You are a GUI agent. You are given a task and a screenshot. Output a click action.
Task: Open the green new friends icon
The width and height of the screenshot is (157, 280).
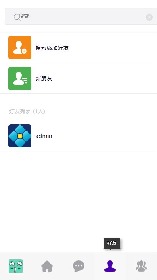(20, 79)
